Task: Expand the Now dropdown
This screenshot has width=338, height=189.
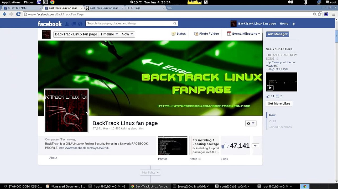Action: click(127, 34)
